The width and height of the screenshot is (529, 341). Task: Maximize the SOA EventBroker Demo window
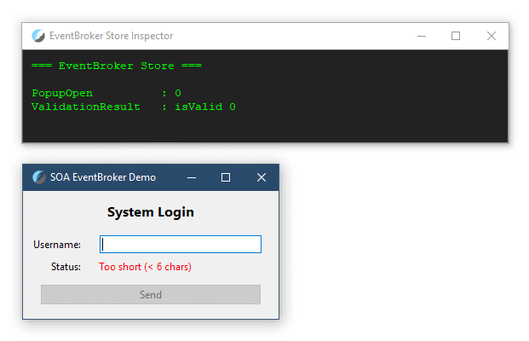click(226, 177)
